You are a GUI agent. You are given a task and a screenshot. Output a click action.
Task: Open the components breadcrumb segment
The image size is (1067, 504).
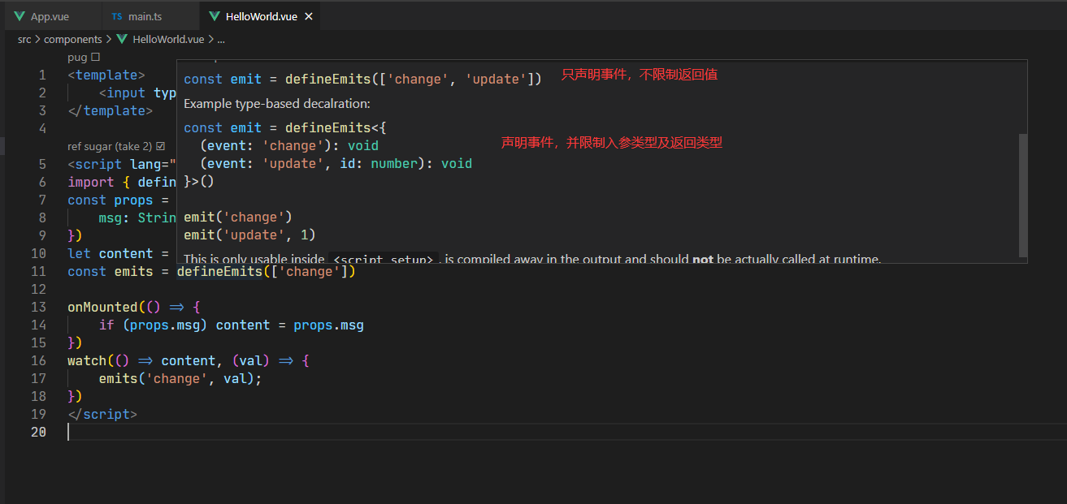[x=73, y=39]
